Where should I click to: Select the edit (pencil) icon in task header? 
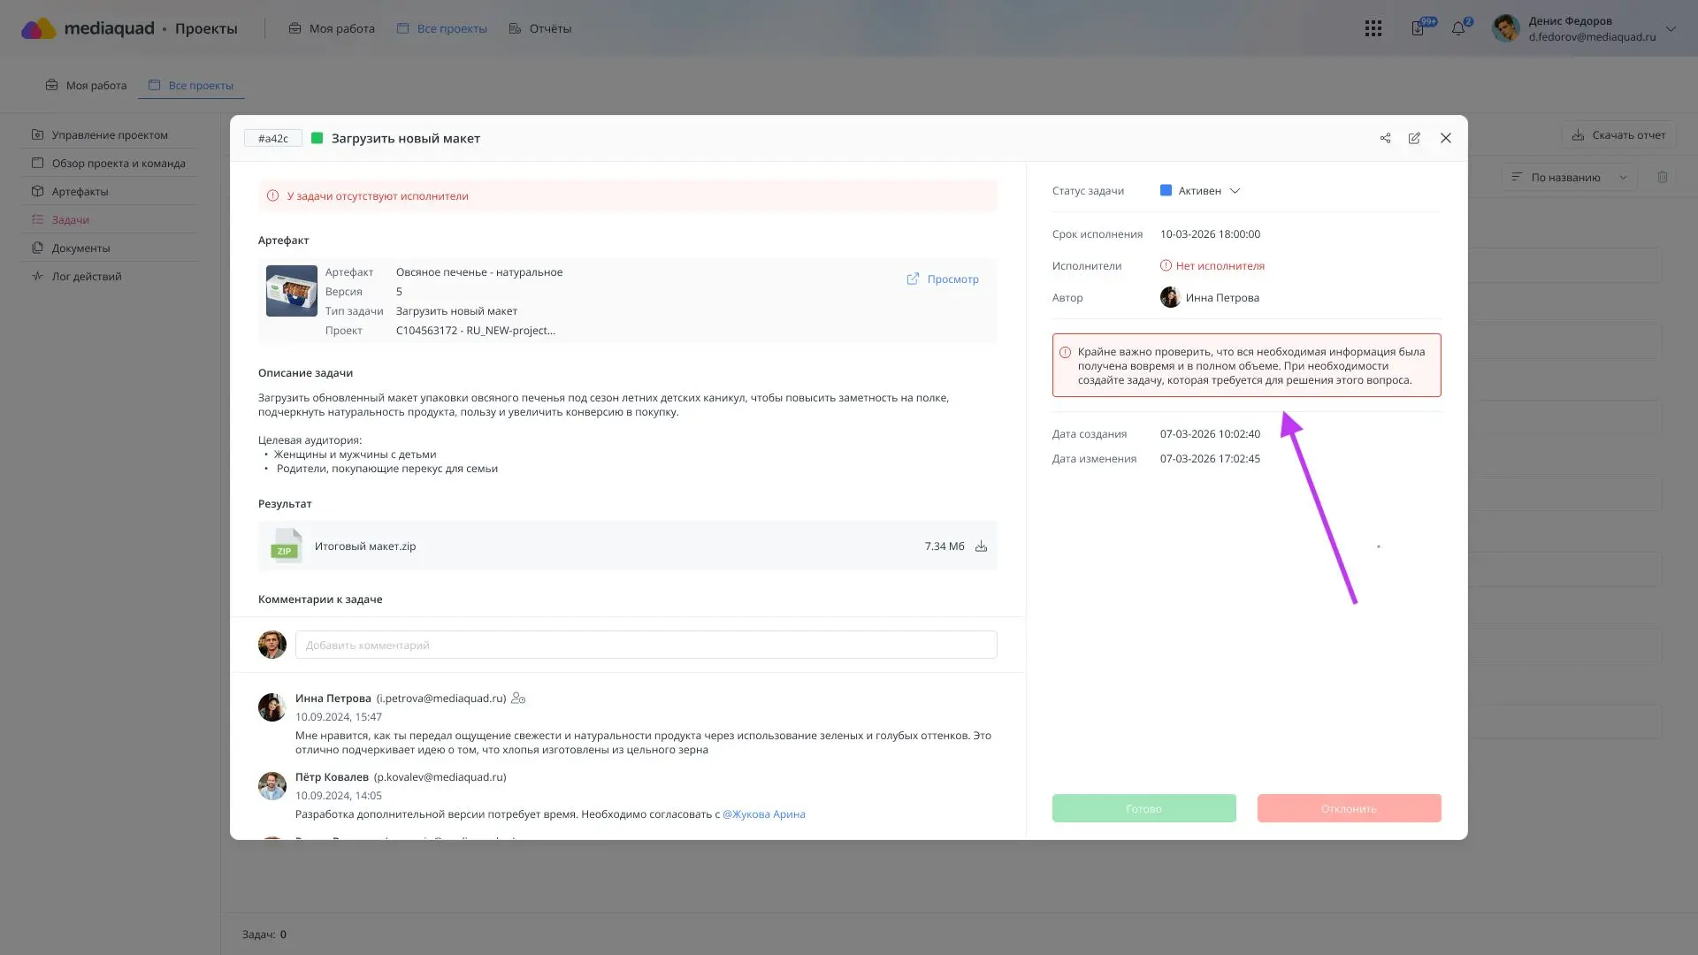(x=1414, y=138)
